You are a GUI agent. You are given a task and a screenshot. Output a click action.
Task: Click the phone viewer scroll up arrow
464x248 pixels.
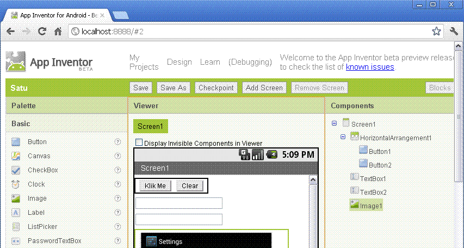(x=313, y=180)
